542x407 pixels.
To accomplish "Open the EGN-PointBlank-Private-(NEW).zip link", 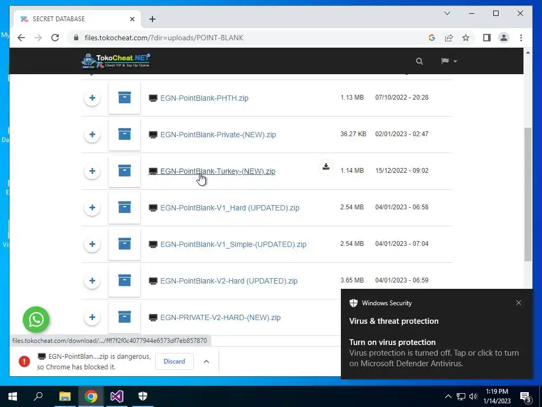I will 218,135.
